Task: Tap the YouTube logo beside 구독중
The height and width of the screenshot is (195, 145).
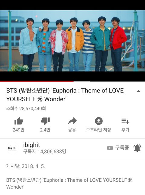Action: coord(110,148)
